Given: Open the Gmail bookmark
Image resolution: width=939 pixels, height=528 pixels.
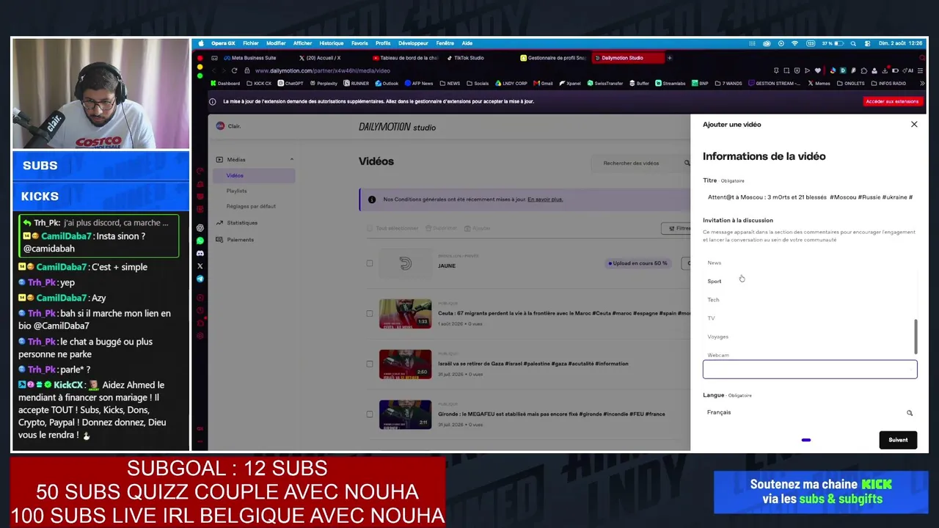Looking at the screenshot, I should 543,84.
